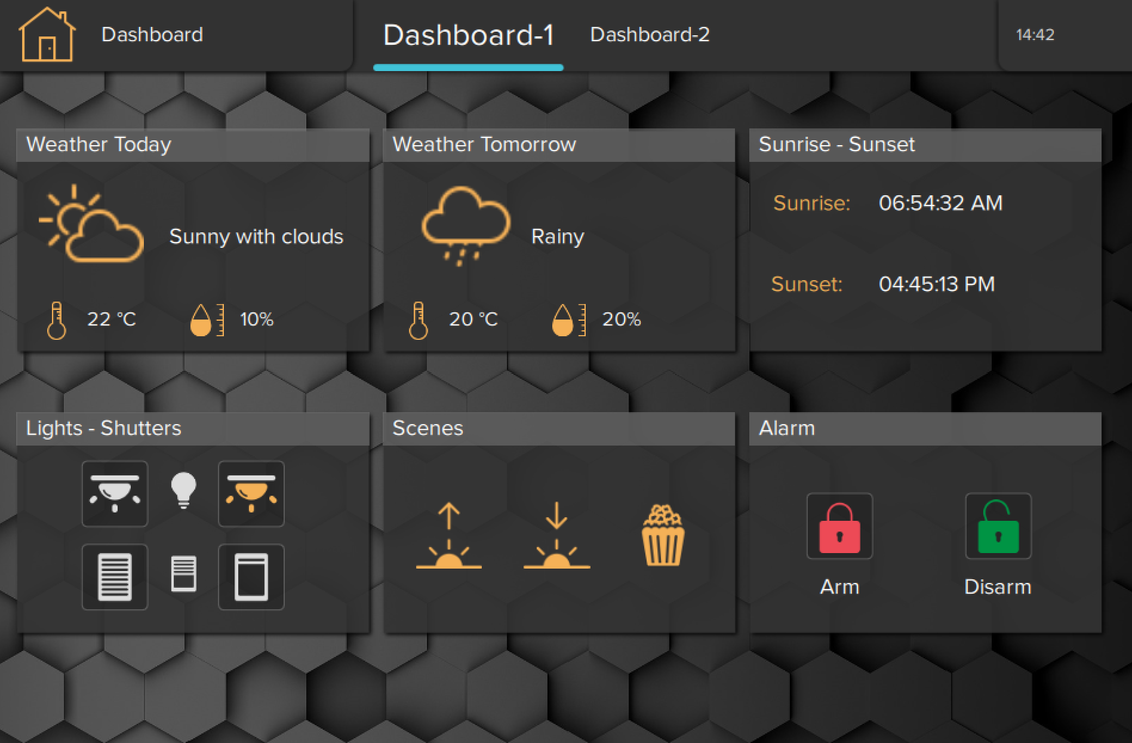Image resolution: width=1132 pixels, height=743 pixels.
Task: Activate the sunset scene icon
Action: (556, 535)
